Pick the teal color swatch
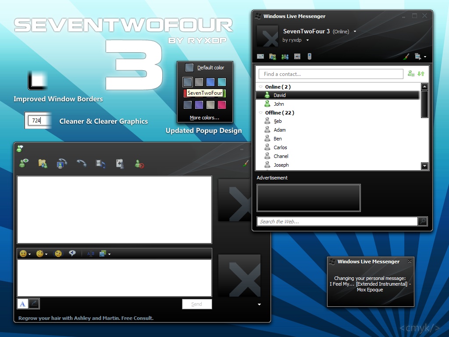Image resolution: width=449 pixels, height=337 pixels. (222, 82)
